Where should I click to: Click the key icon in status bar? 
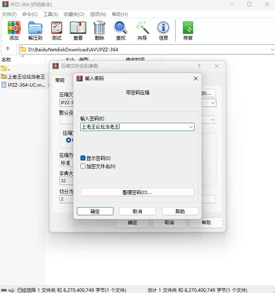click(11, 290)
